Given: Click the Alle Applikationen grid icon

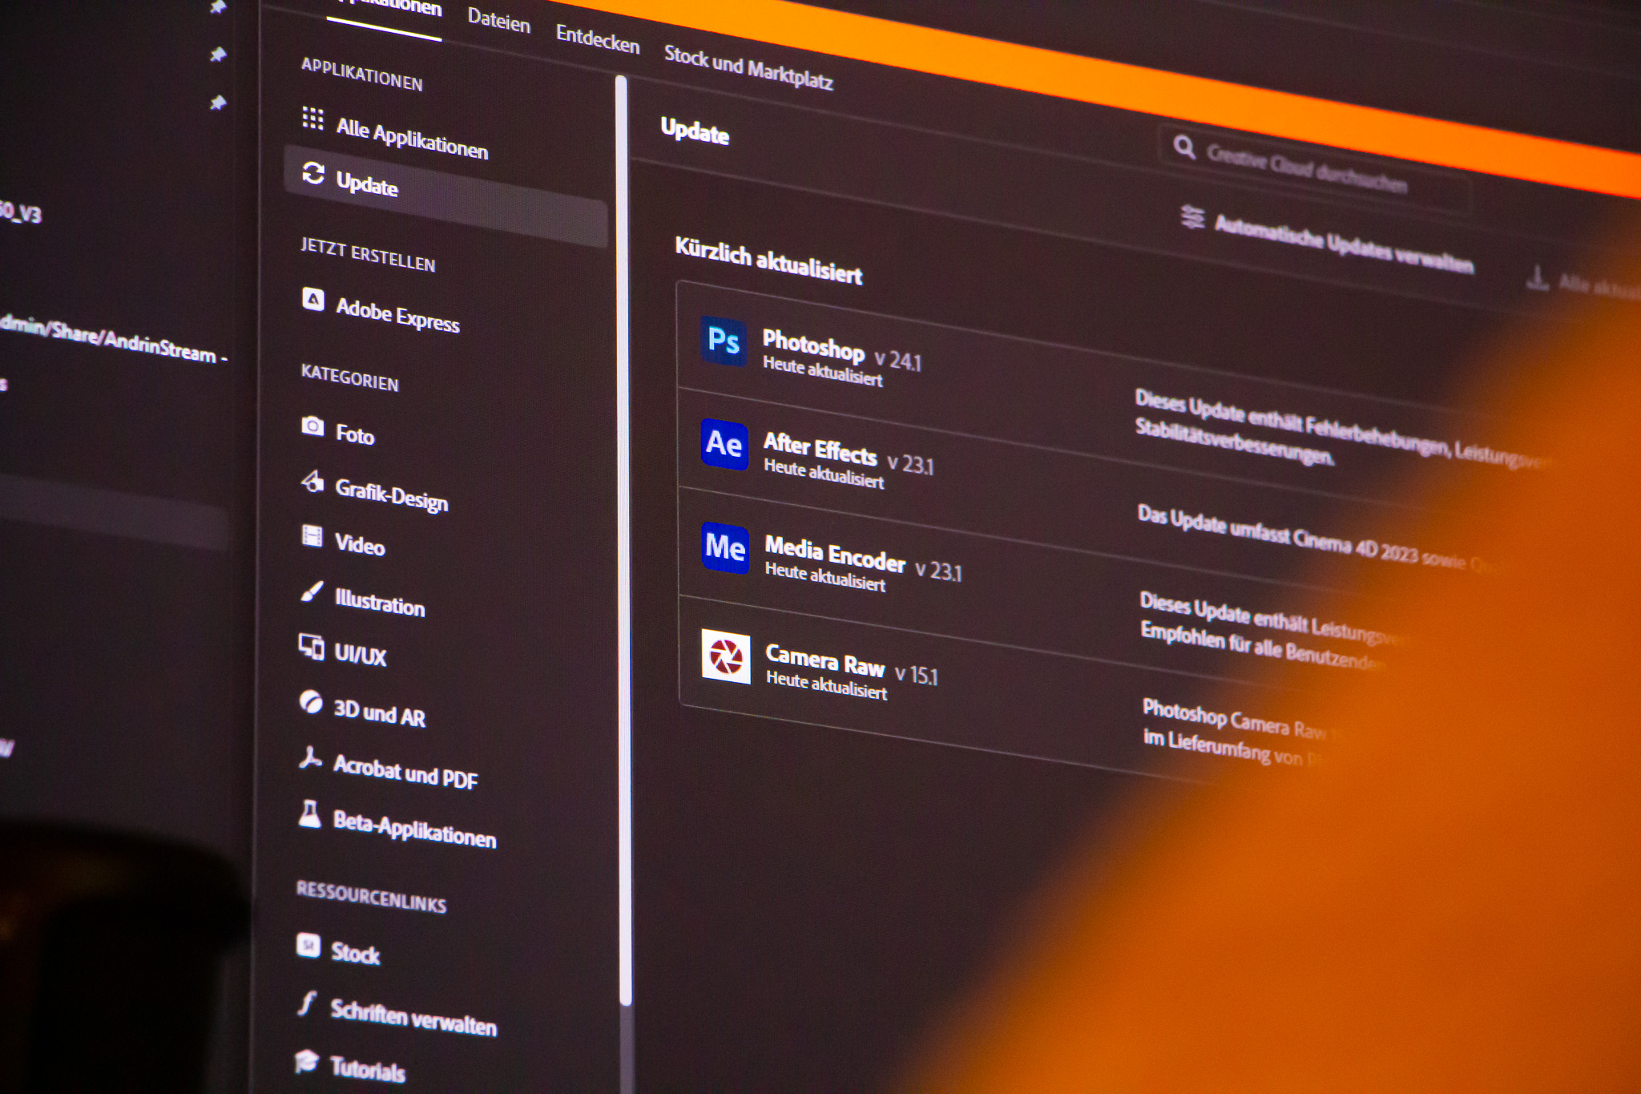Looking at the screenshot, I should 313,119.
